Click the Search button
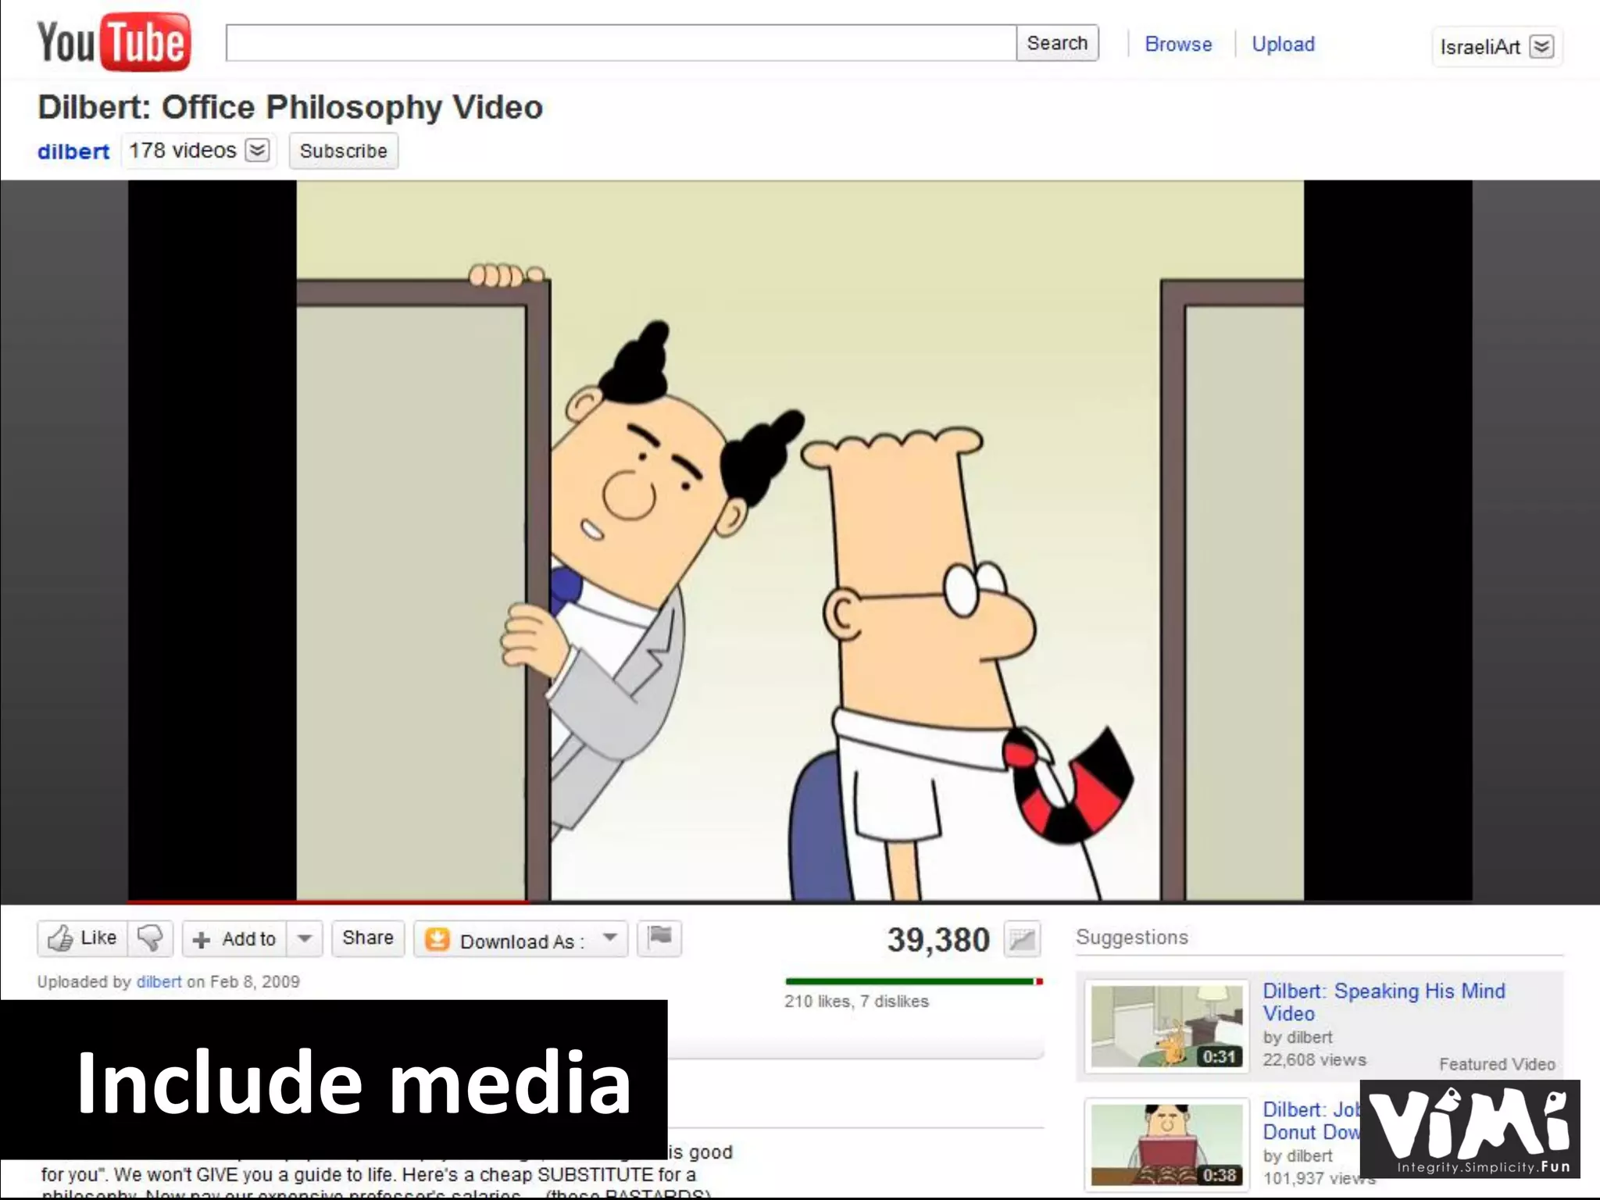The width and height of the screenshot is (1600, 1200). pos(1057,43)
